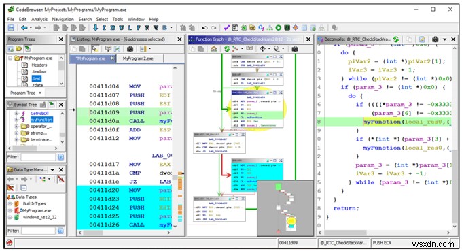The image size is (462, 251).
Task: Toggle Listing cursor-hover mode icon
Action: pyautogui.click(x=94, y=49)
